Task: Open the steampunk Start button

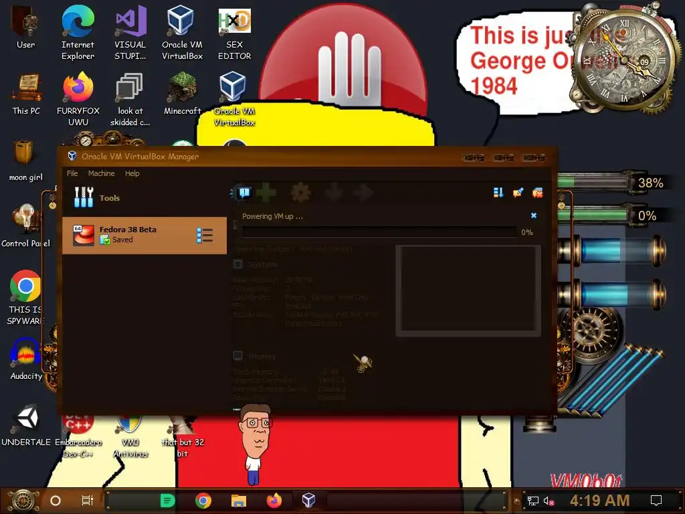Action: 23,501
